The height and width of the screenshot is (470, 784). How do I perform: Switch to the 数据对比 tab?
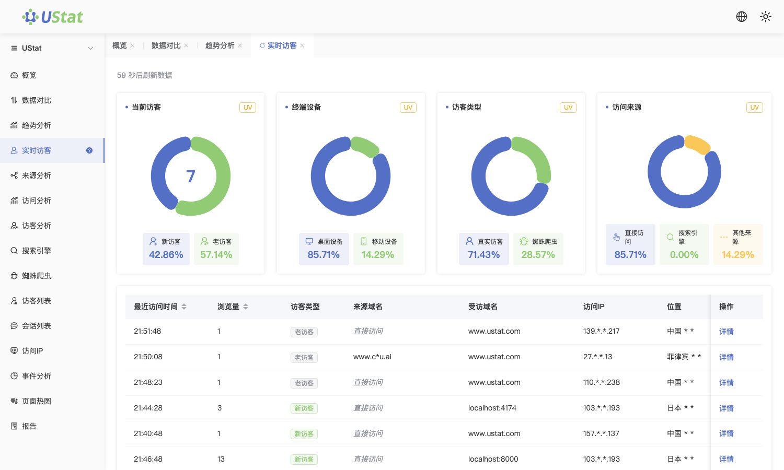coord(166,45)
